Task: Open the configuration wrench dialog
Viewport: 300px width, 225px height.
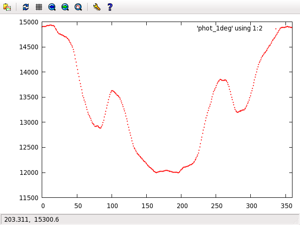Action: (97, 7)
